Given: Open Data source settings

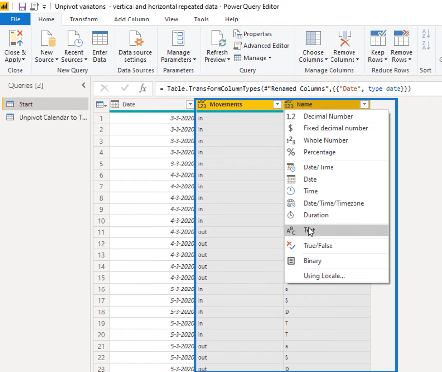Looking at the screenshot, I should click(x=135, y=46).
